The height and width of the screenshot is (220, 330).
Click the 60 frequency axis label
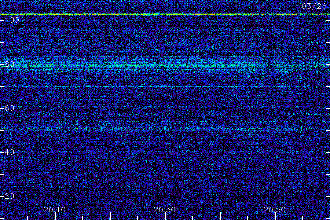click(x=9, y=108)
